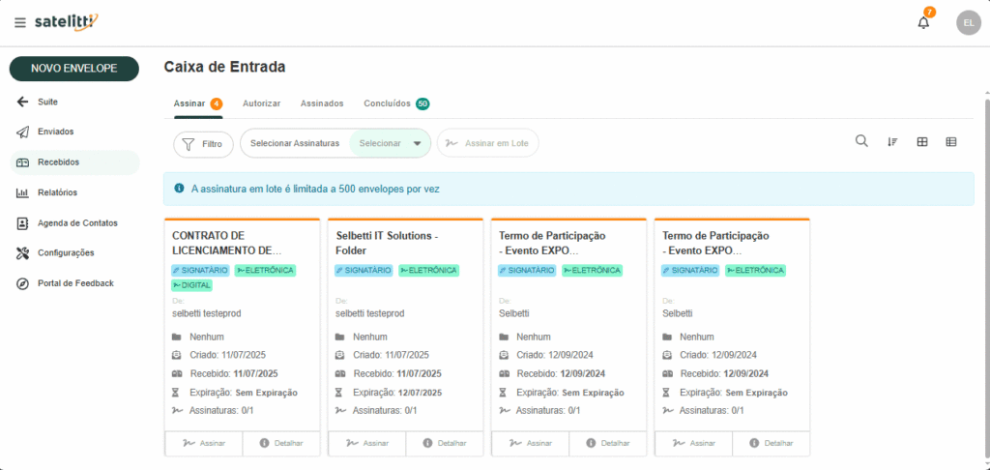Expand the Selecionar Assinaturas dropdown
Screen dimensions: 990x470
417,143
